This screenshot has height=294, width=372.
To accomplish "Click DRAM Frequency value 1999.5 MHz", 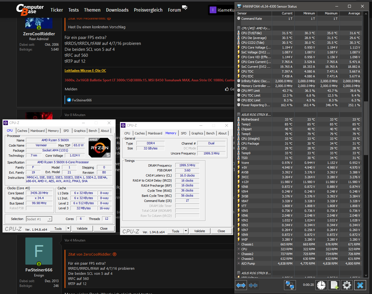I will (187, 165).
